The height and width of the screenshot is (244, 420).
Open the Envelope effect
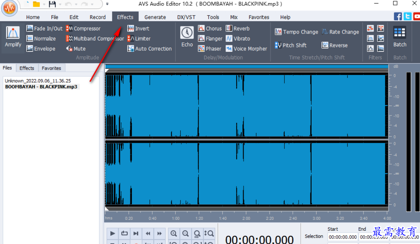coord(41,49)
